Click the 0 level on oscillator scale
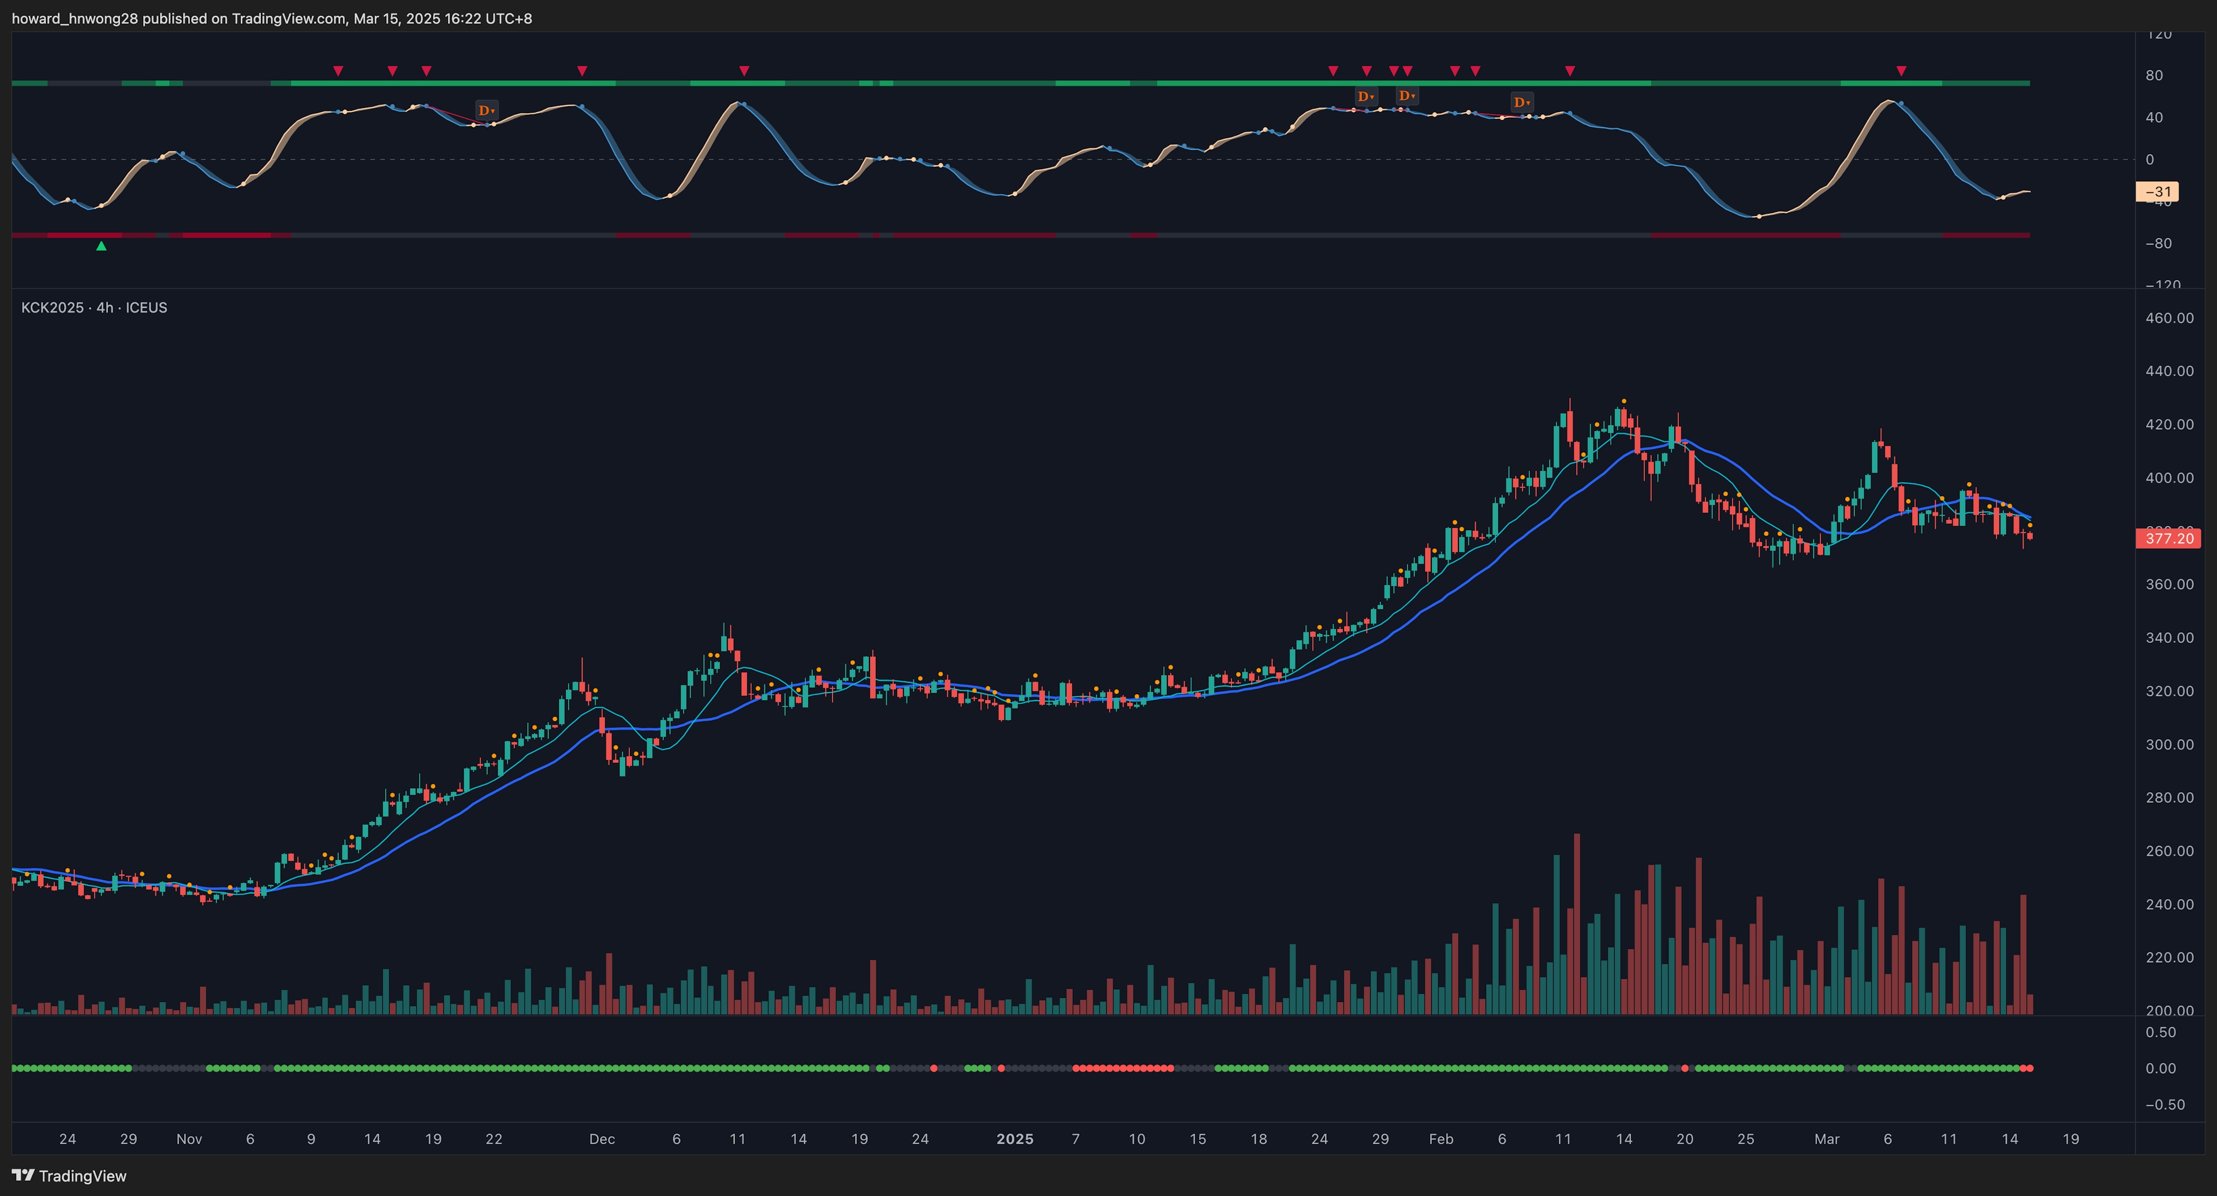This screenshot has height=1196, width=2217. coord(2150,159)
